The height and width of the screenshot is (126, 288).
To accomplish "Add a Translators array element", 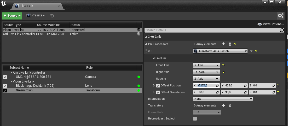I will (x=223, y=105).
